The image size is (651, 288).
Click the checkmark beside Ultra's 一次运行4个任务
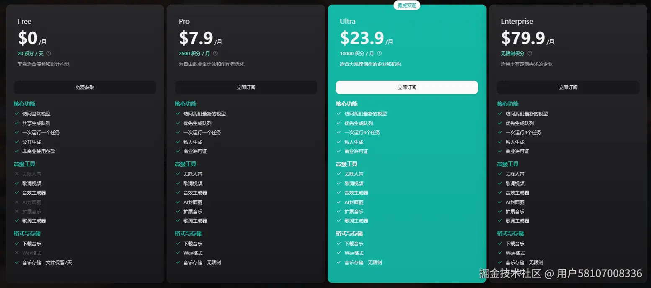click(338, 133)
